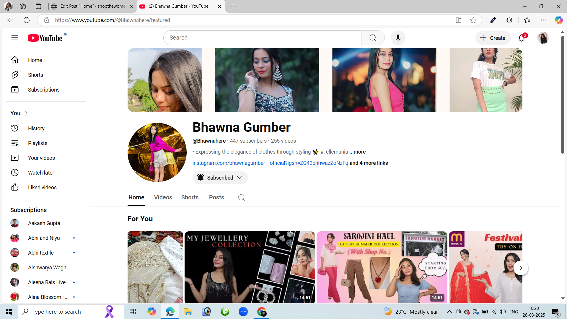Expand channel description with ...more
Screen dimensions: 567x319
click(x=358, y=152)
